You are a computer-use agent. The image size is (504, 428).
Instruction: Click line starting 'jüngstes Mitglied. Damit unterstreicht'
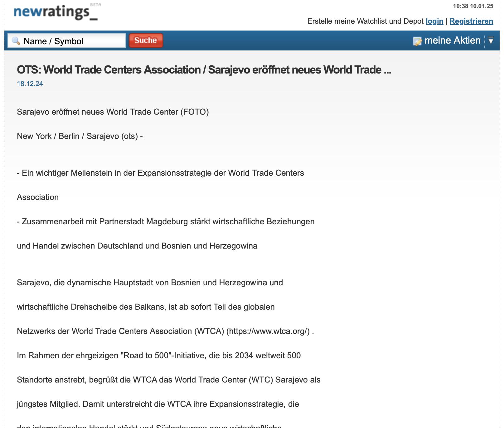158,404
